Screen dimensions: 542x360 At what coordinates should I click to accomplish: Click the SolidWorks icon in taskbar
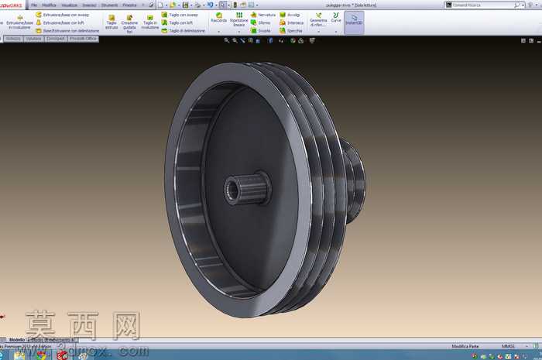62,355
